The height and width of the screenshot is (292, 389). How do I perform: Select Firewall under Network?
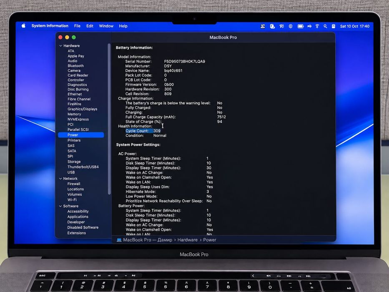pos(74,184)
